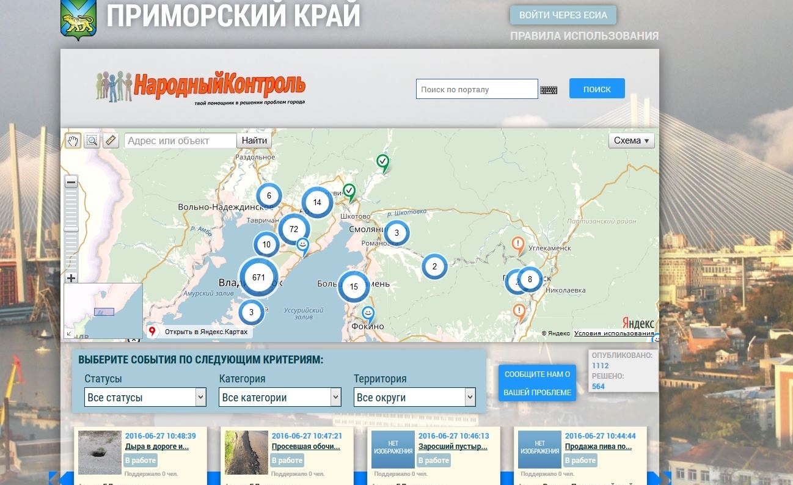
Task: Select the hand pan map tool
Action: (x=73, y=141)
